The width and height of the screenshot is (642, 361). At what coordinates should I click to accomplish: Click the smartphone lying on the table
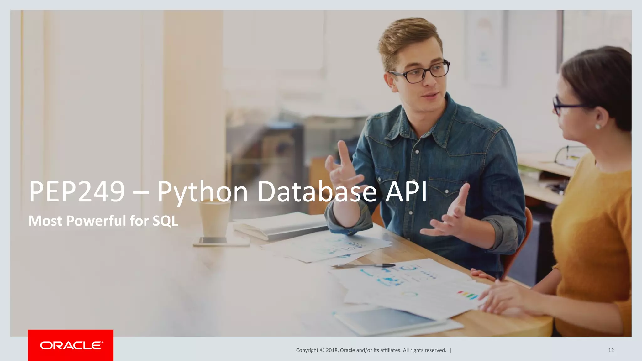click(221, 241)
